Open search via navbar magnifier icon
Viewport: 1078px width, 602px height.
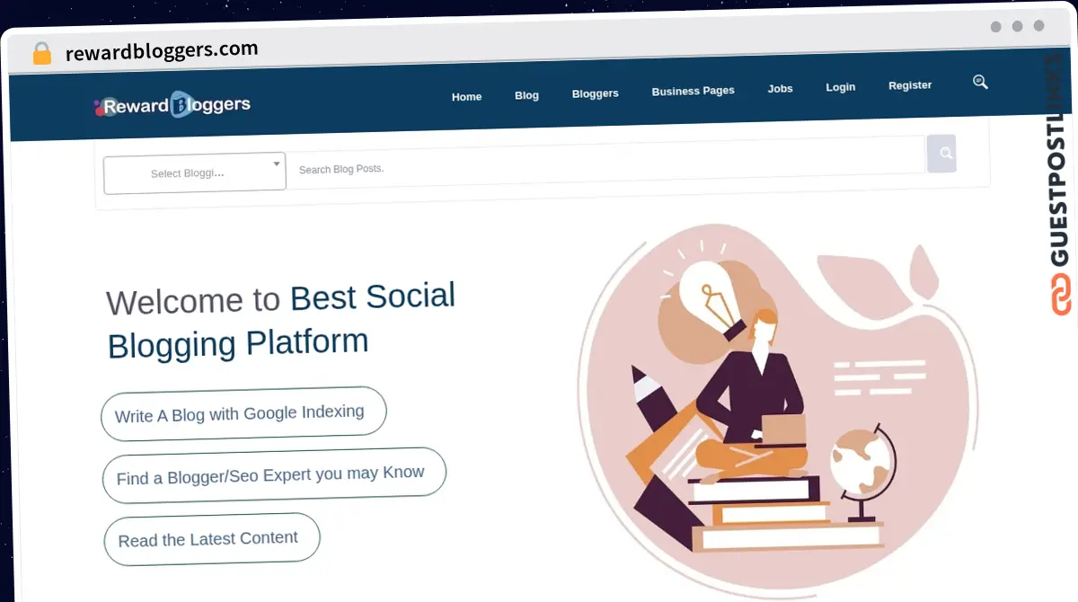click(980, 82)
